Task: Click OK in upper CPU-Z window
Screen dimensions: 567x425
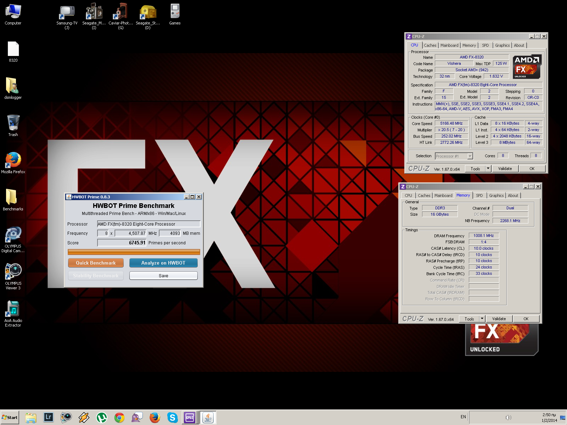Action: coord(532,169)
